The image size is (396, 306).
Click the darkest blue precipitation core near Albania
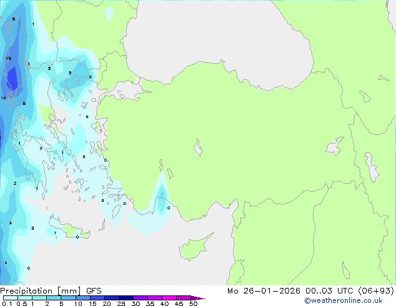[x=12, y=78]
